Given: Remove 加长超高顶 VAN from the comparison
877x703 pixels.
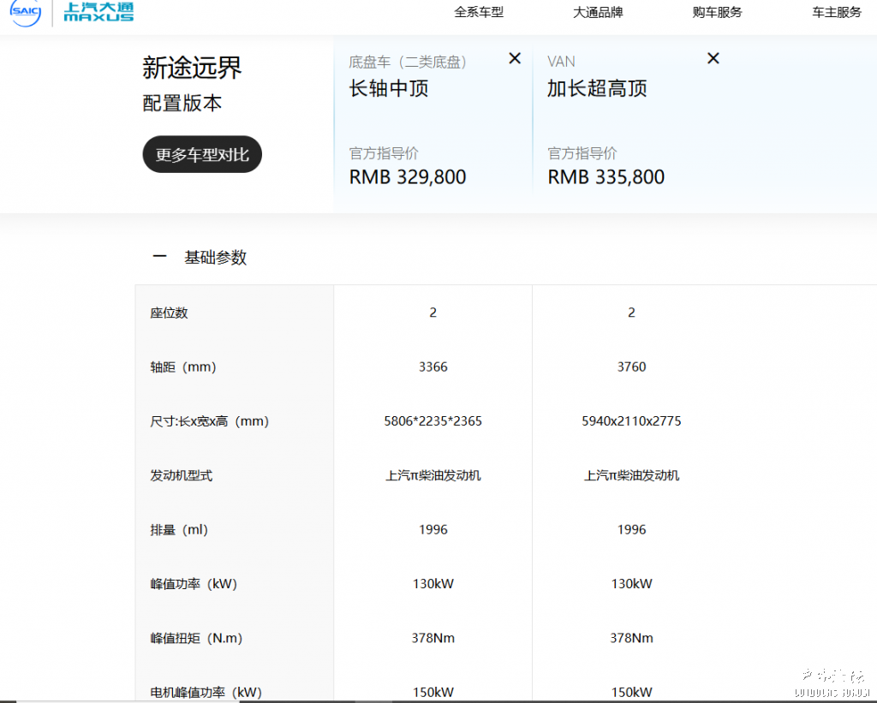Looking at the screenshot, I should (713, 58).
